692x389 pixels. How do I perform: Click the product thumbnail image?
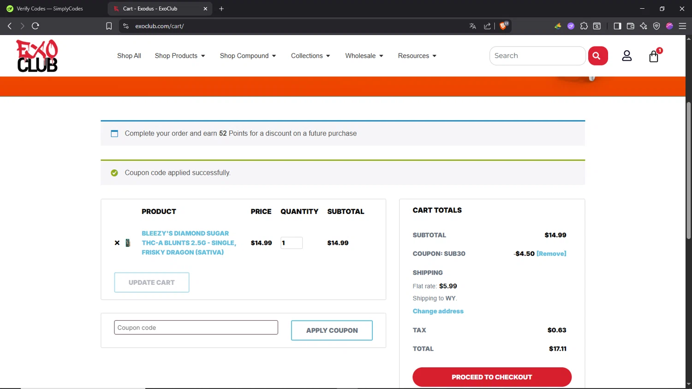[128, 243]
